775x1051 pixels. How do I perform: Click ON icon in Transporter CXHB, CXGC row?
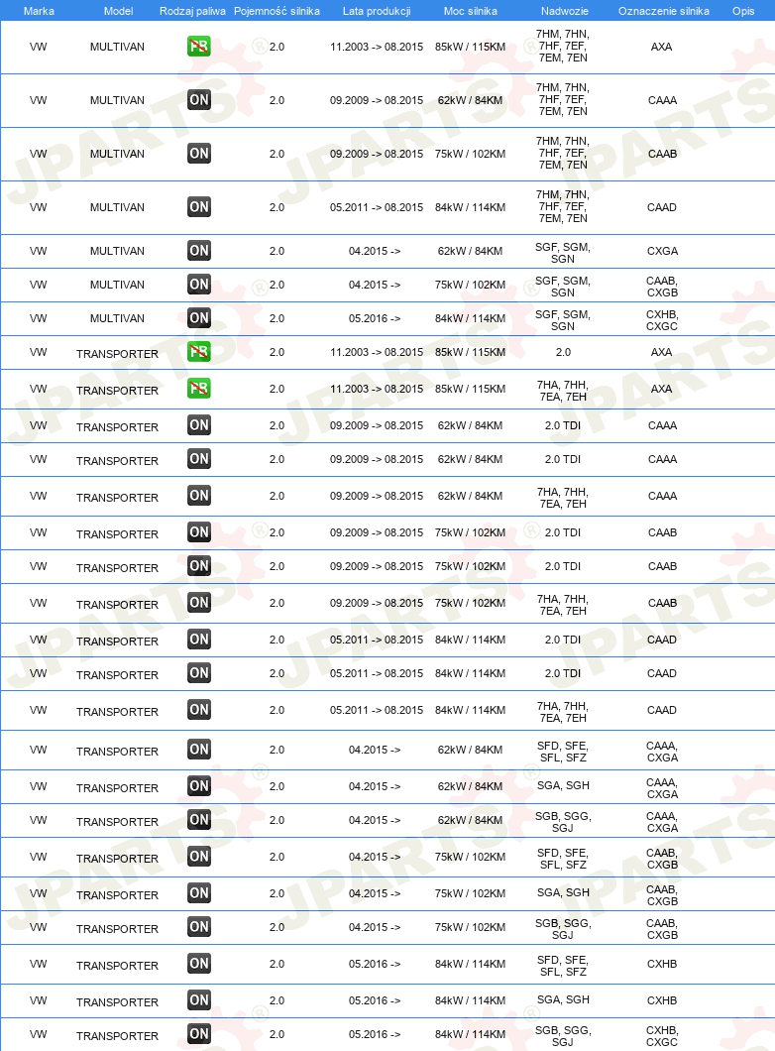[199, 1034]
